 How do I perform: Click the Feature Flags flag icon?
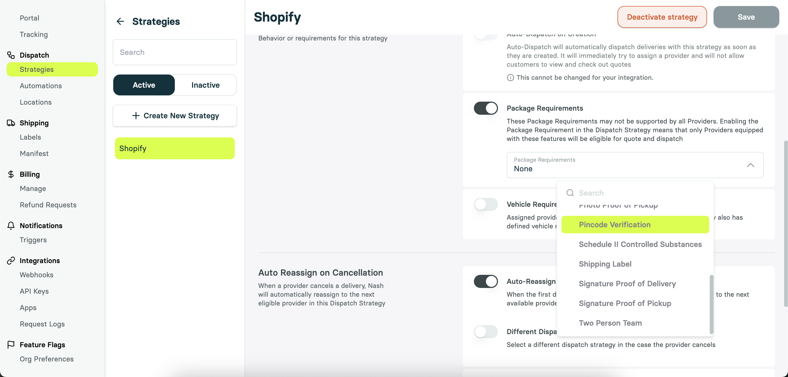click(11, 344)
